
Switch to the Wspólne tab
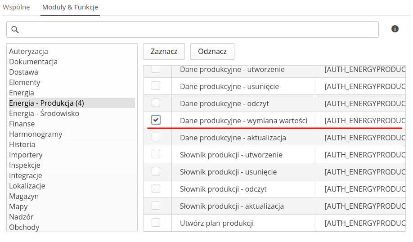(x=17, y=7)
